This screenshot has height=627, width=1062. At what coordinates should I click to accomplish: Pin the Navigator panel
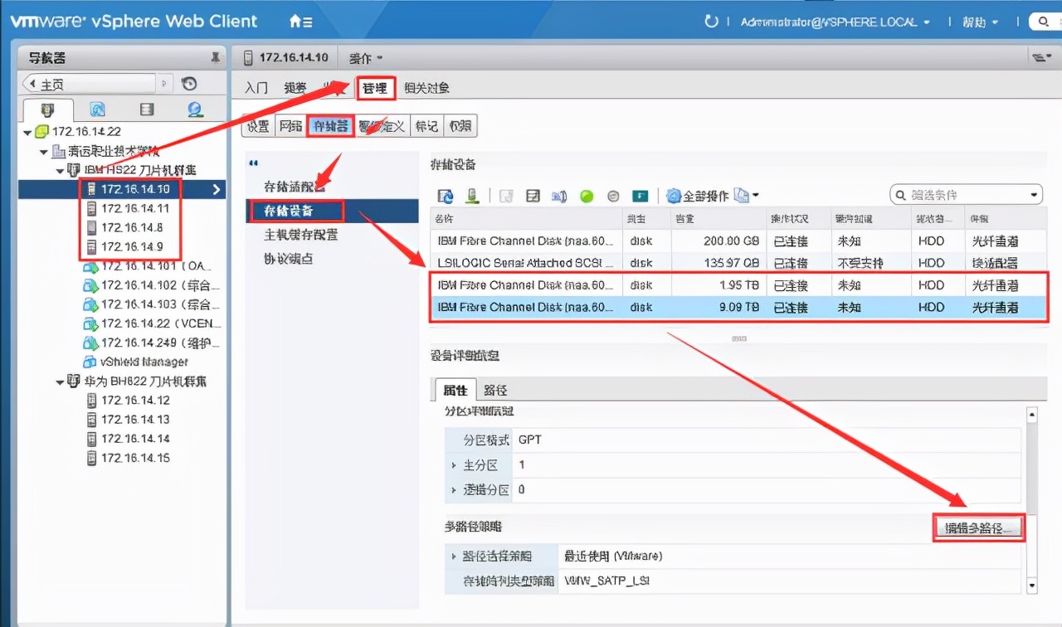pyautogui.click(x=216, y=57)
